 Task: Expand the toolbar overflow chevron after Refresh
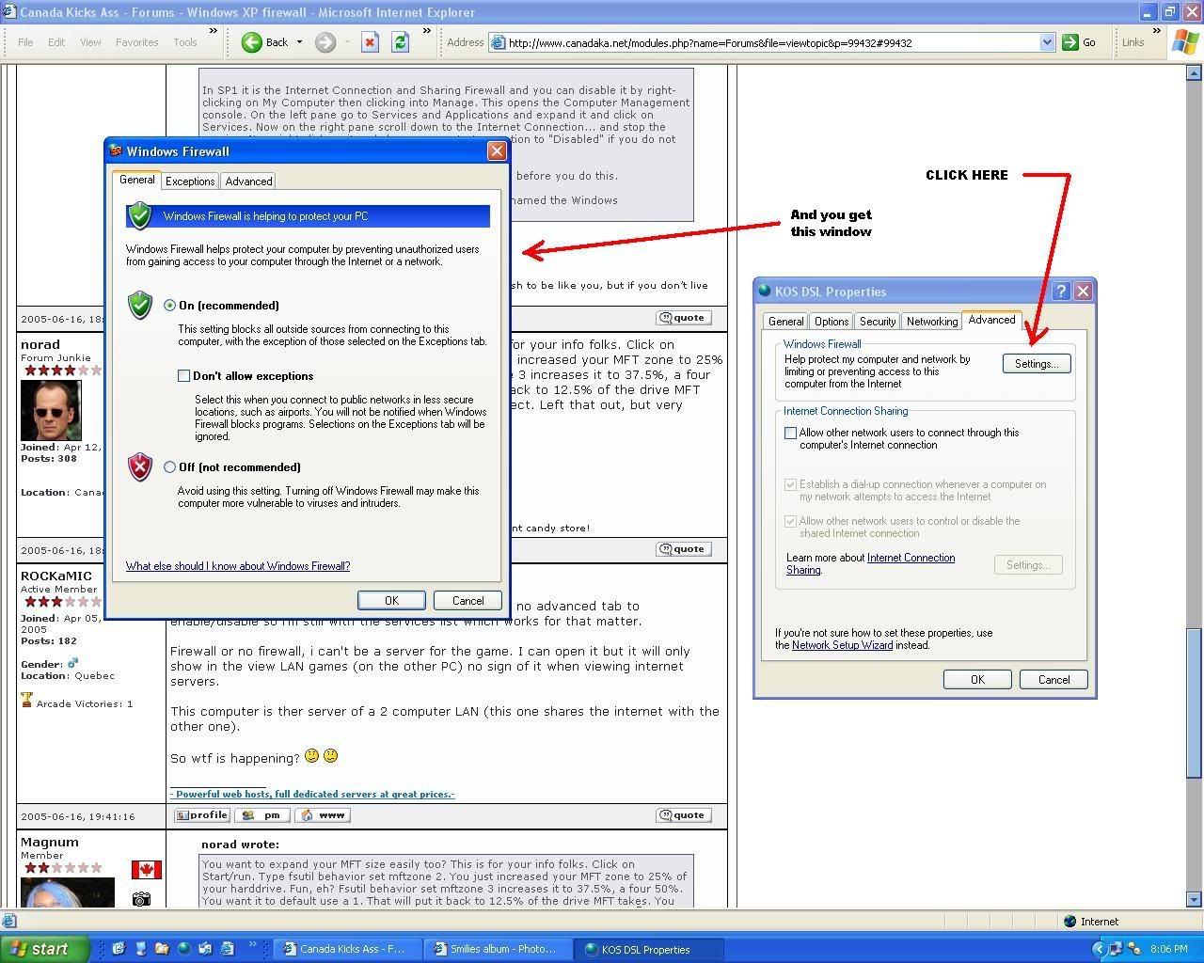click(x=427, y=32)
